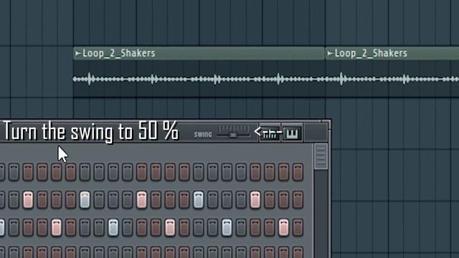Toggle last step at right of second row
This screenshot has width=459, height=258.
(x=298, y=199)
